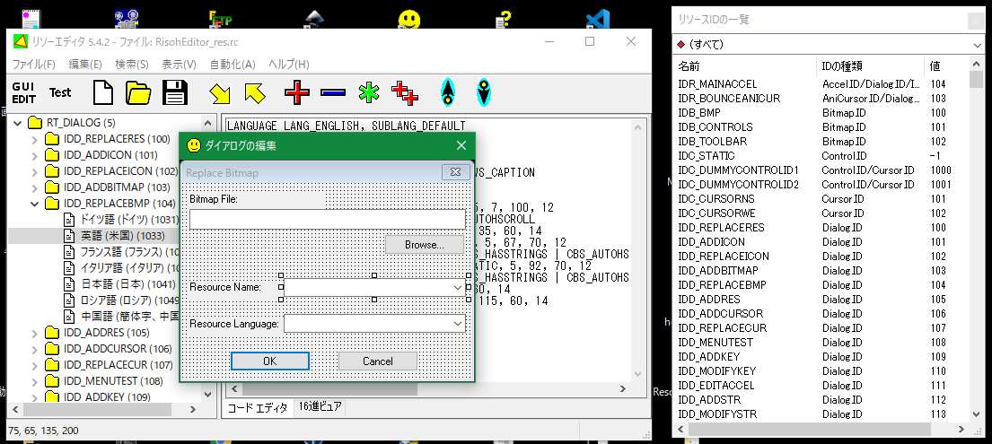Image resolution: width=992 pixels, height=444 pixels.
Task: Collapse the IDD_REPLACEBMP (104) tree node
Action: click(x=35, y=204)
